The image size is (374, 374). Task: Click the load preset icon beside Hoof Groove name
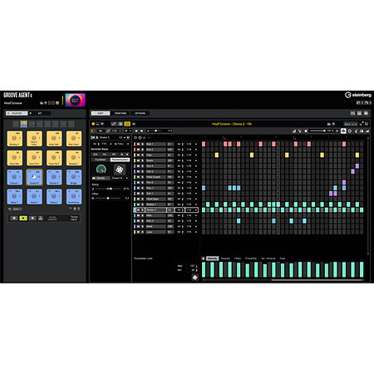coord(42,103)
